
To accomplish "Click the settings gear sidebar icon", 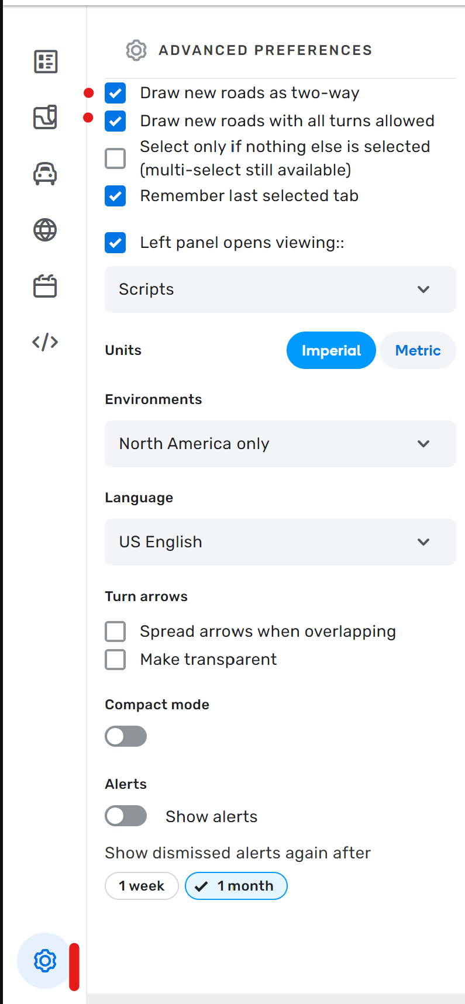I will (45, 961).
